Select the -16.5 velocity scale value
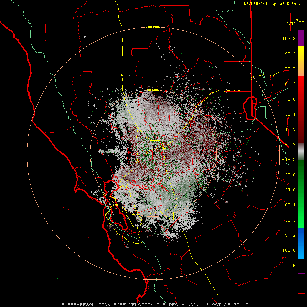 point(289,160)
